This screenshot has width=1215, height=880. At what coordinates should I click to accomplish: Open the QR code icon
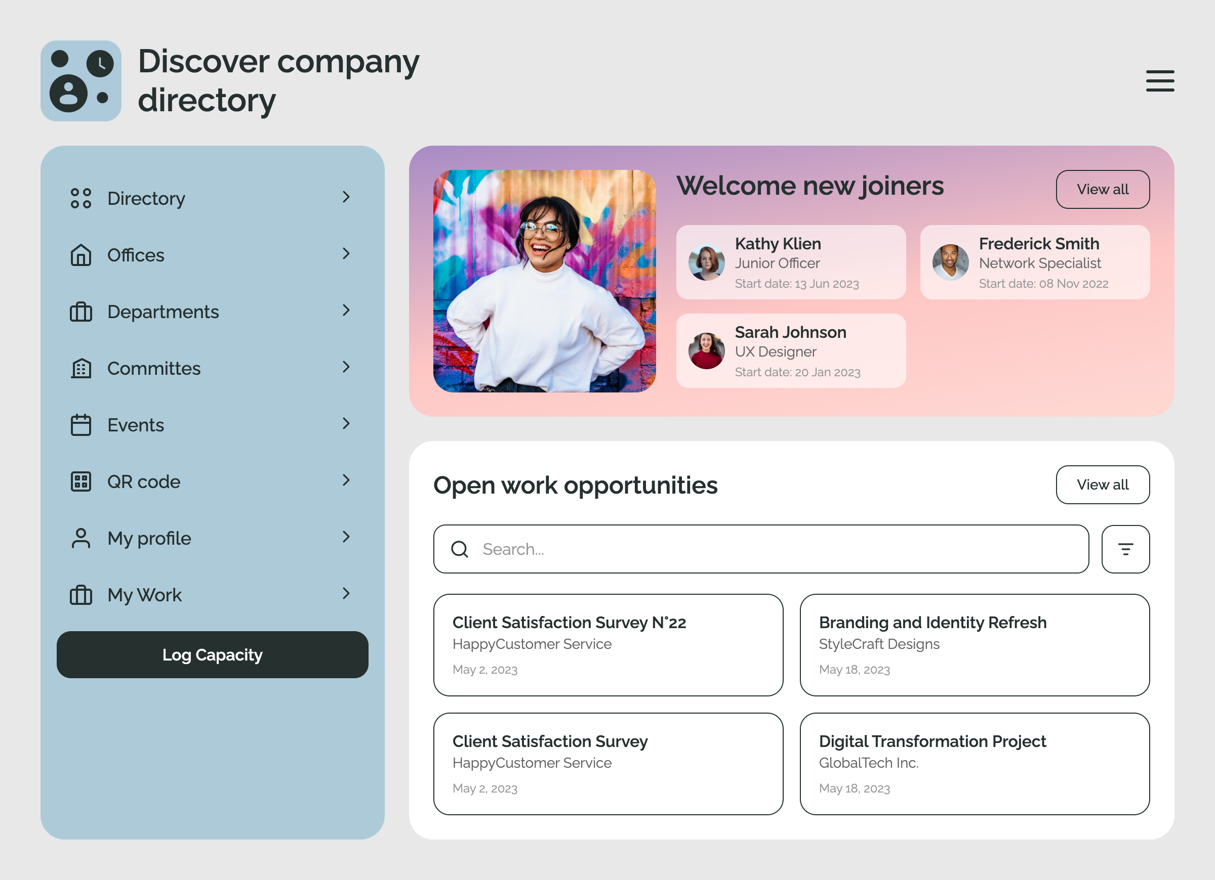point(81,481)
